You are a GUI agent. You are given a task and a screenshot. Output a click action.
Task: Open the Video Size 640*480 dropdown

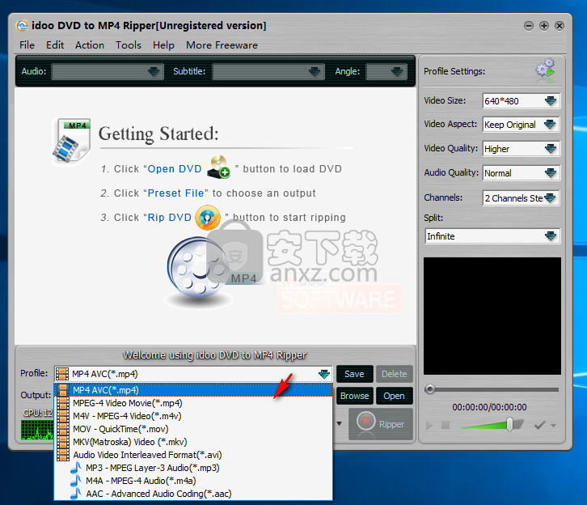point(522,101)
